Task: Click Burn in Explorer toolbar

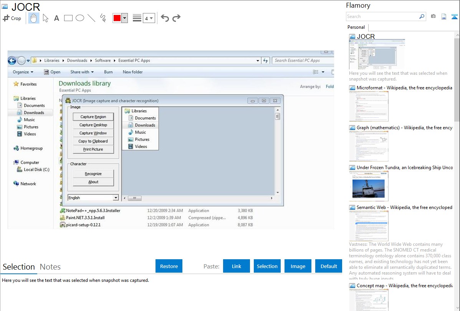Action: pos(108,72)
